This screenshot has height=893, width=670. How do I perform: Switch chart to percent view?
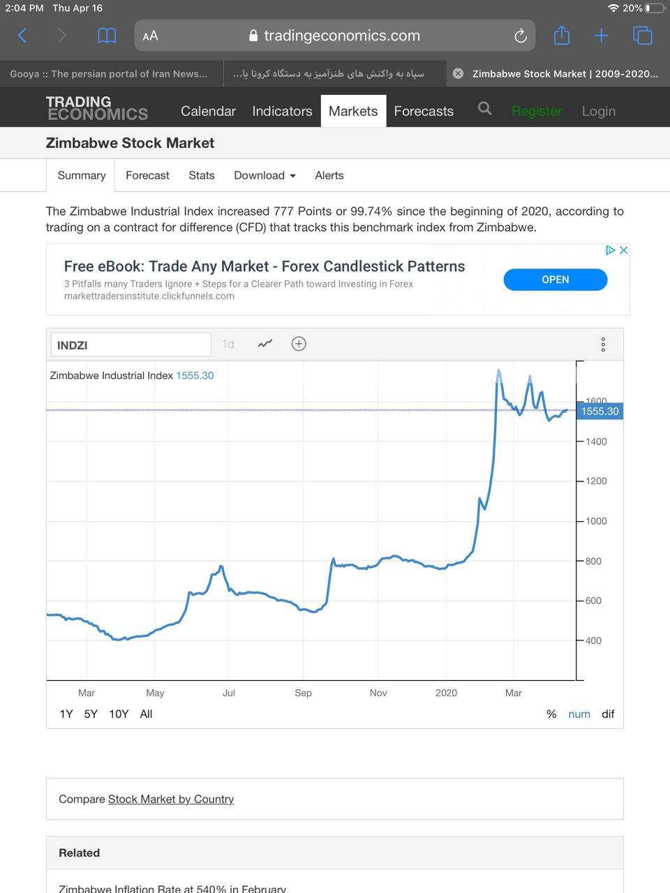point(551,714)
